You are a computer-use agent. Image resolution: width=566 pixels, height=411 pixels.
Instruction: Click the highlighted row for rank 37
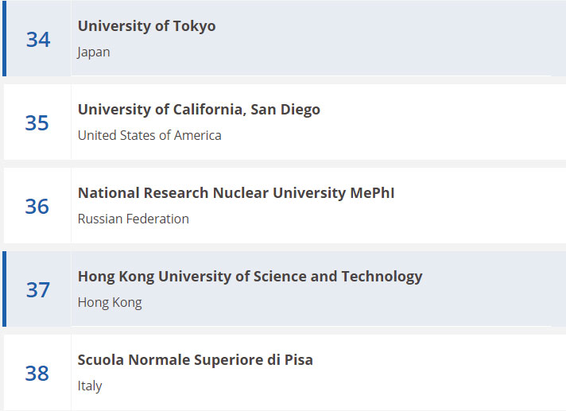(x=284, y=289)
